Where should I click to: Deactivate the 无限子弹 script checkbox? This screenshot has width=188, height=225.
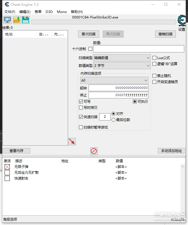[7, 167]
